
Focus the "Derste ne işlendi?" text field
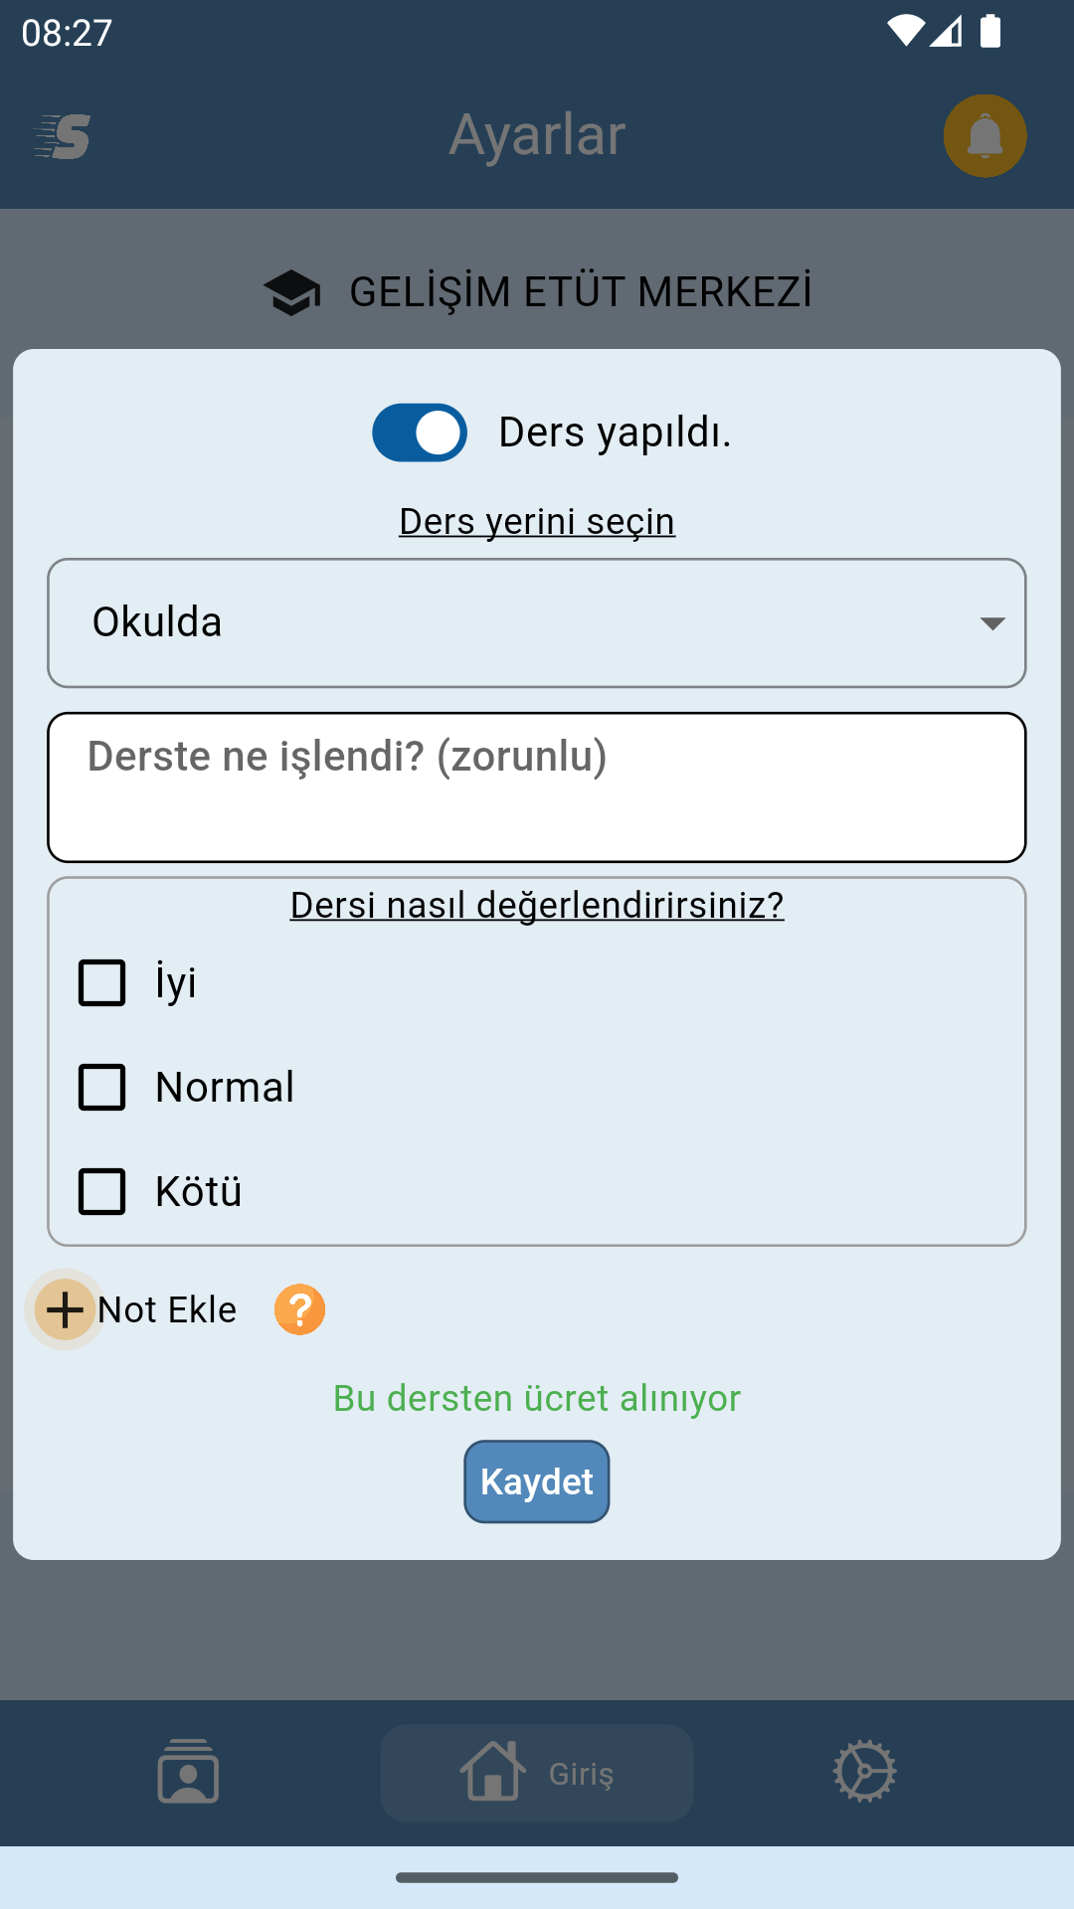point(537,787)
